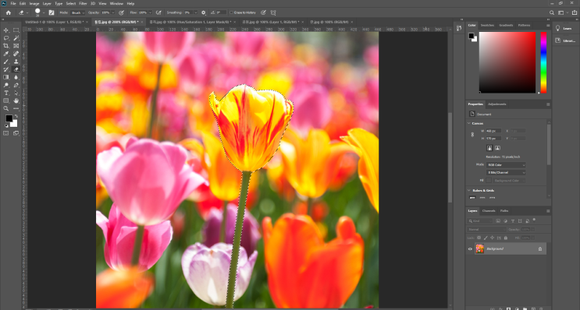Toggle Quick Mask mode

[6, 133]
